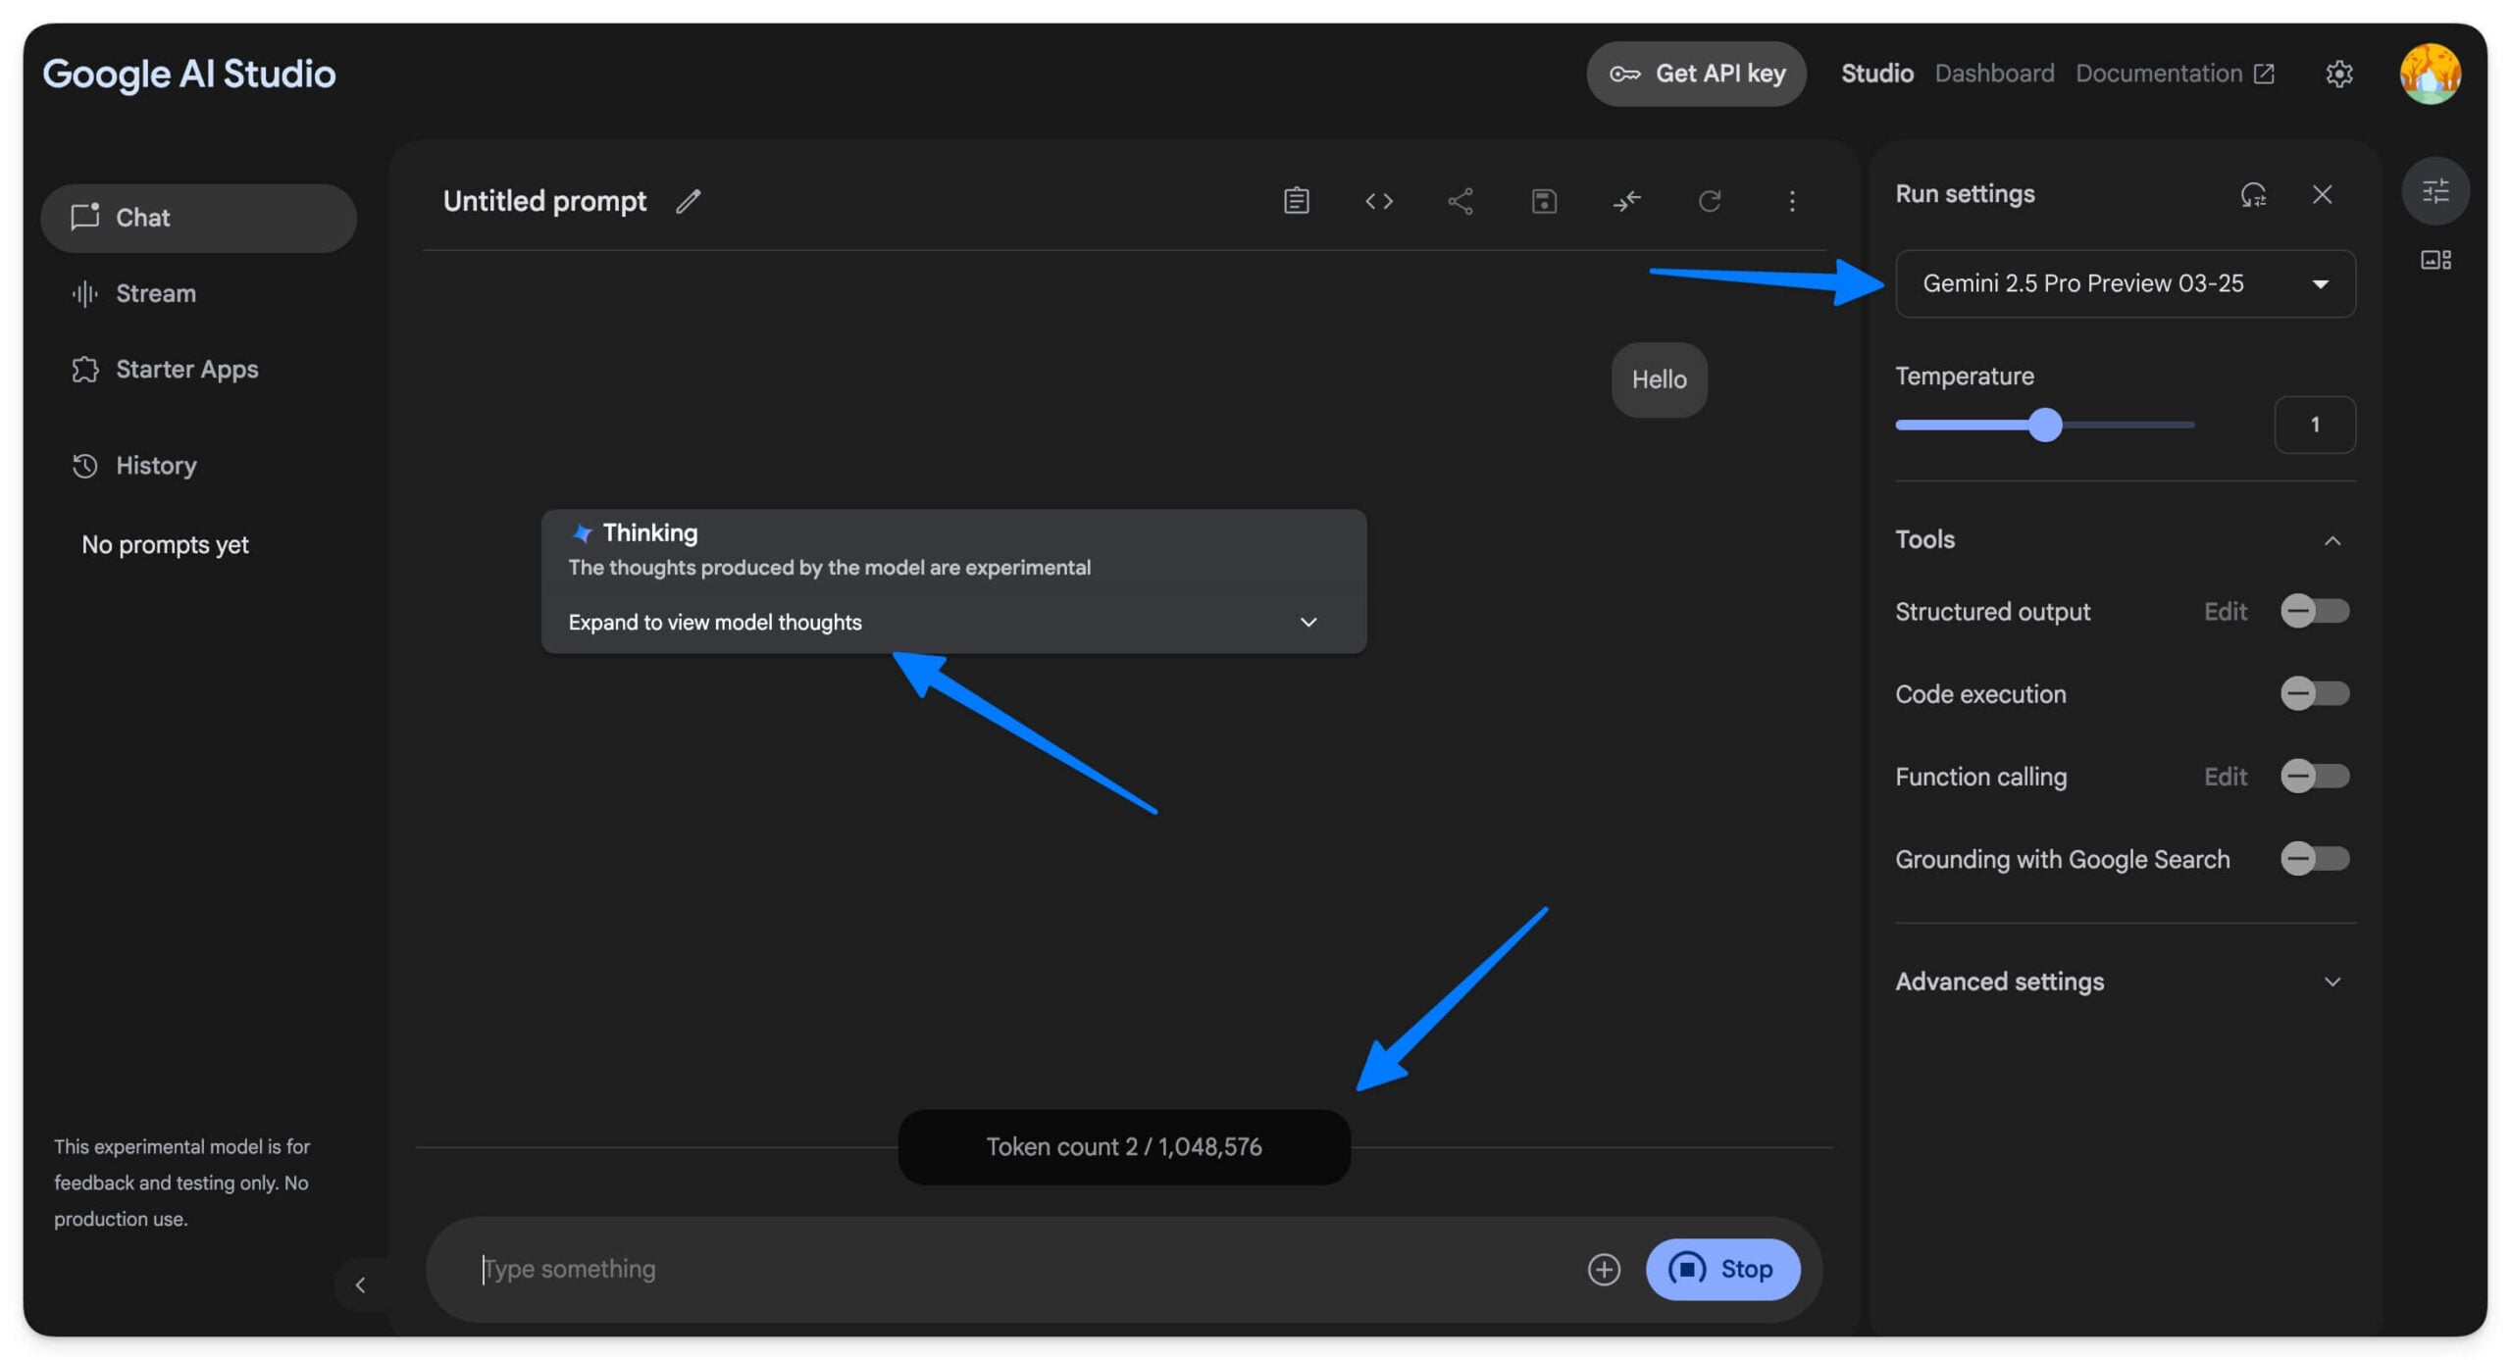Viewport: 2511px width, 1360px height.
Task: Click the pencil icon to rename prompt
Action: tap(689, 201)
